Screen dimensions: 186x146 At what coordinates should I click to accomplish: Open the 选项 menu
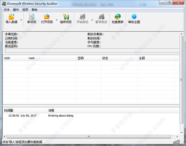coord(25,10)
